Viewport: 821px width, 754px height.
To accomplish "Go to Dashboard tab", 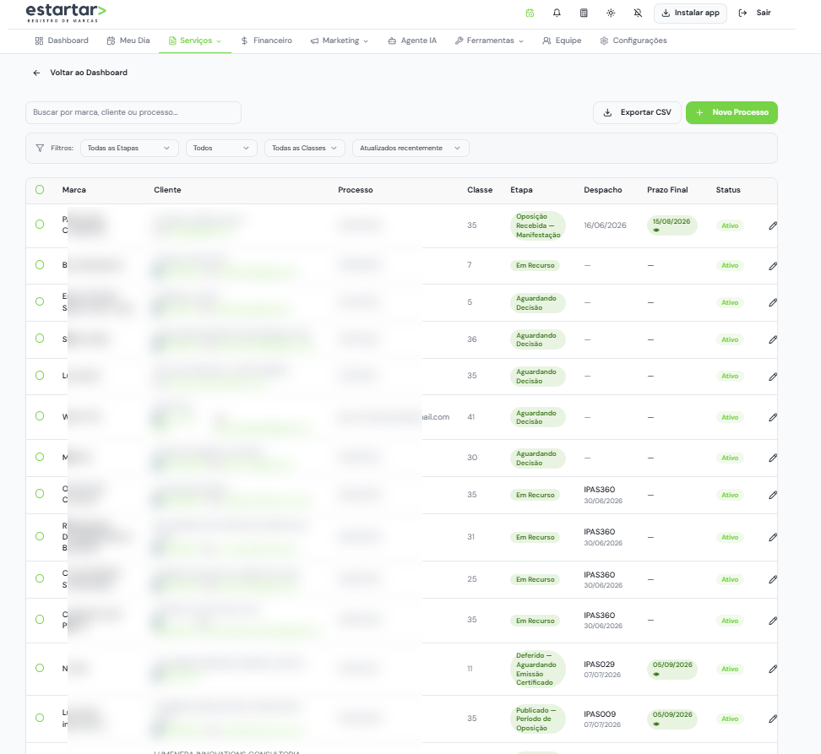I will (62, 41).
